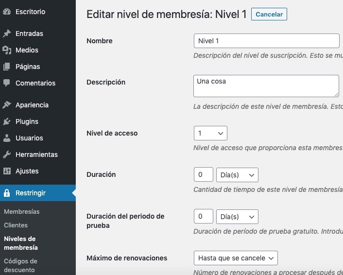
Task: Click the Herramientas wrench icon
Action: tap(7, 155)
